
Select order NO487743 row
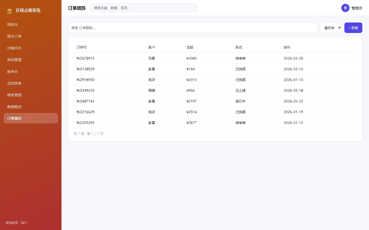coord(215,101)
